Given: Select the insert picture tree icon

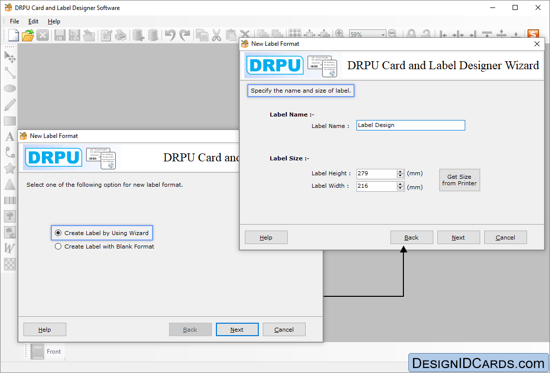Looking at the screenshot, I should tap(10, 217).
